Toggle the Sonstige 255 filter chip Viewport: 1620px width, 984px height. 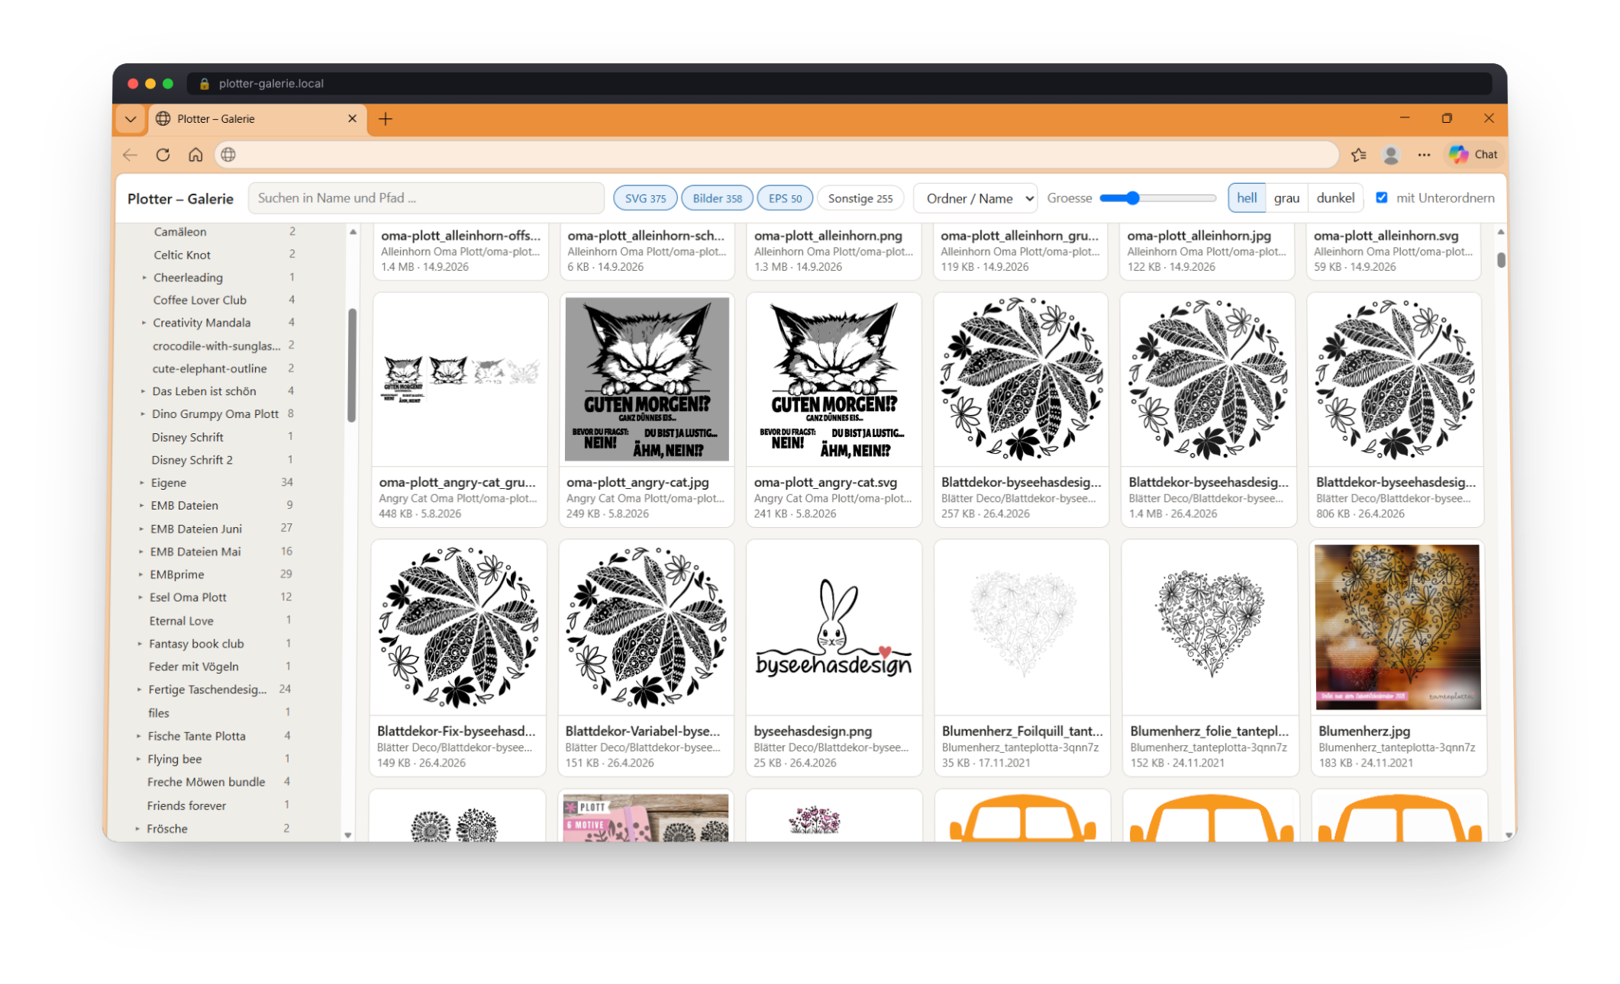coord(860,198)
